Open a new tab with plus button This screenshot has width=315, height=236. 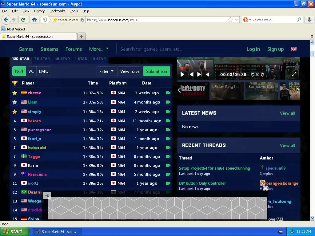point(81,36)
